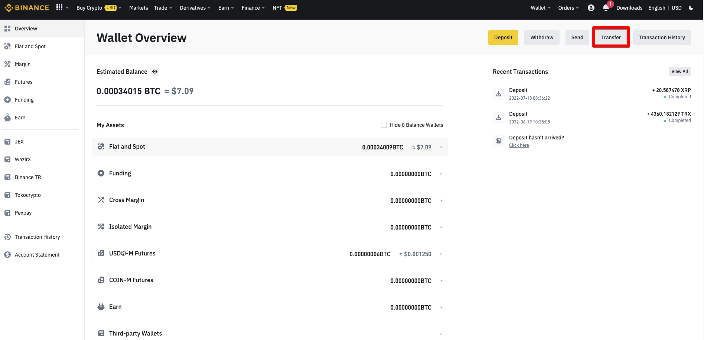This screenshot has width=704, height=340.
Task: Open the Trade dropdown menu
Action: tap(163, 8)
